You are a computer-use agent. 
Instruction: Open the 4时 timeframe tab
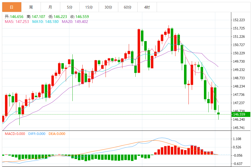(147, 7)
